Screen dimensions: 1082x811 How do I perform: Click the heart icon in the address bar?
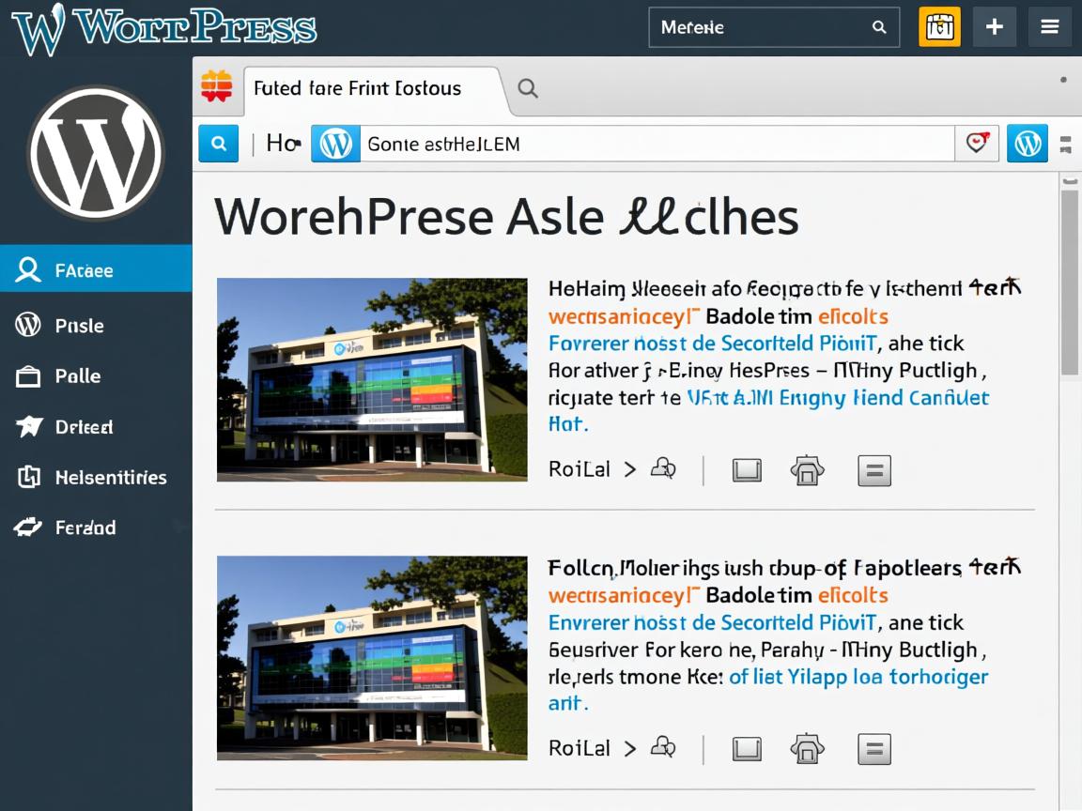(977, 144)
